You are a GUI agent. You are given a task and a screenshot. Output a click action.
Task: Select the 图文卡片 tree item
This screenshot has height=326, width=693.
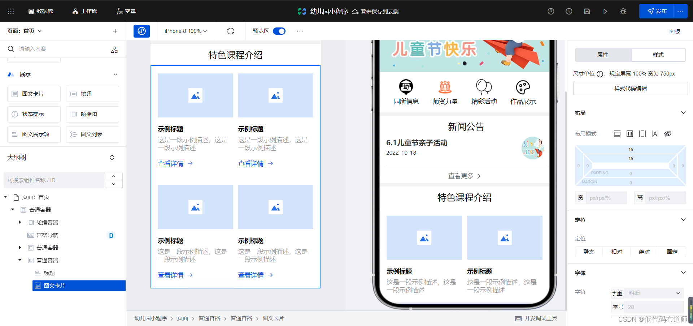pos(79,286)
